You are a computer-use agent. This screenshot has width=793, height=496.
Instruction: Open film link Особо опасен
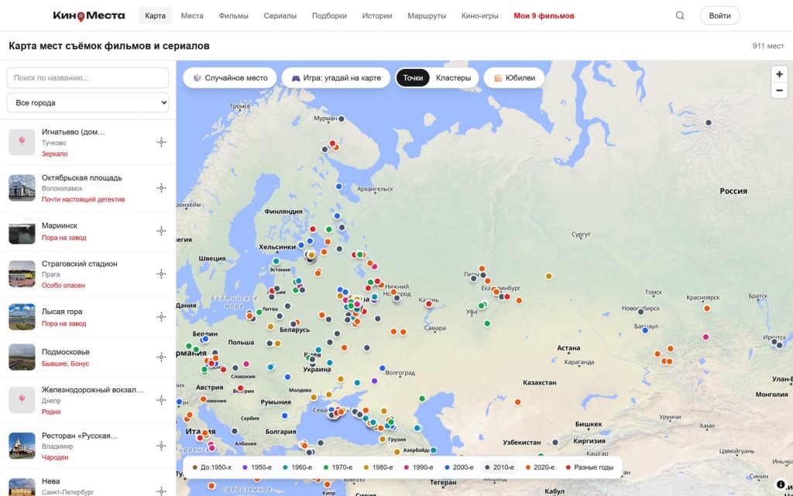click(x=64, y=285)
